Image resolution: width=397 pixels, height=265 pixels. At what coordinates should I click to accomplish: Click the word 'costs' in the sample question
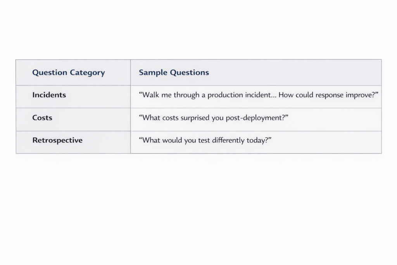[x=168, y=118]
